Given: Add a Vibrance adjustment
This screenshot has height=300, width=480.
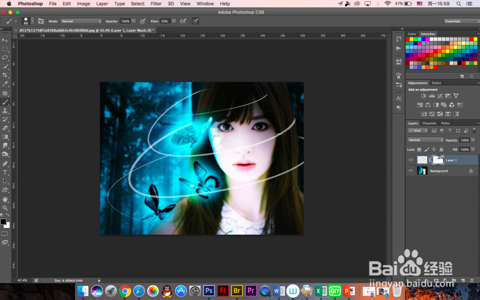Looking at the screenshot, I should point(456,96).
